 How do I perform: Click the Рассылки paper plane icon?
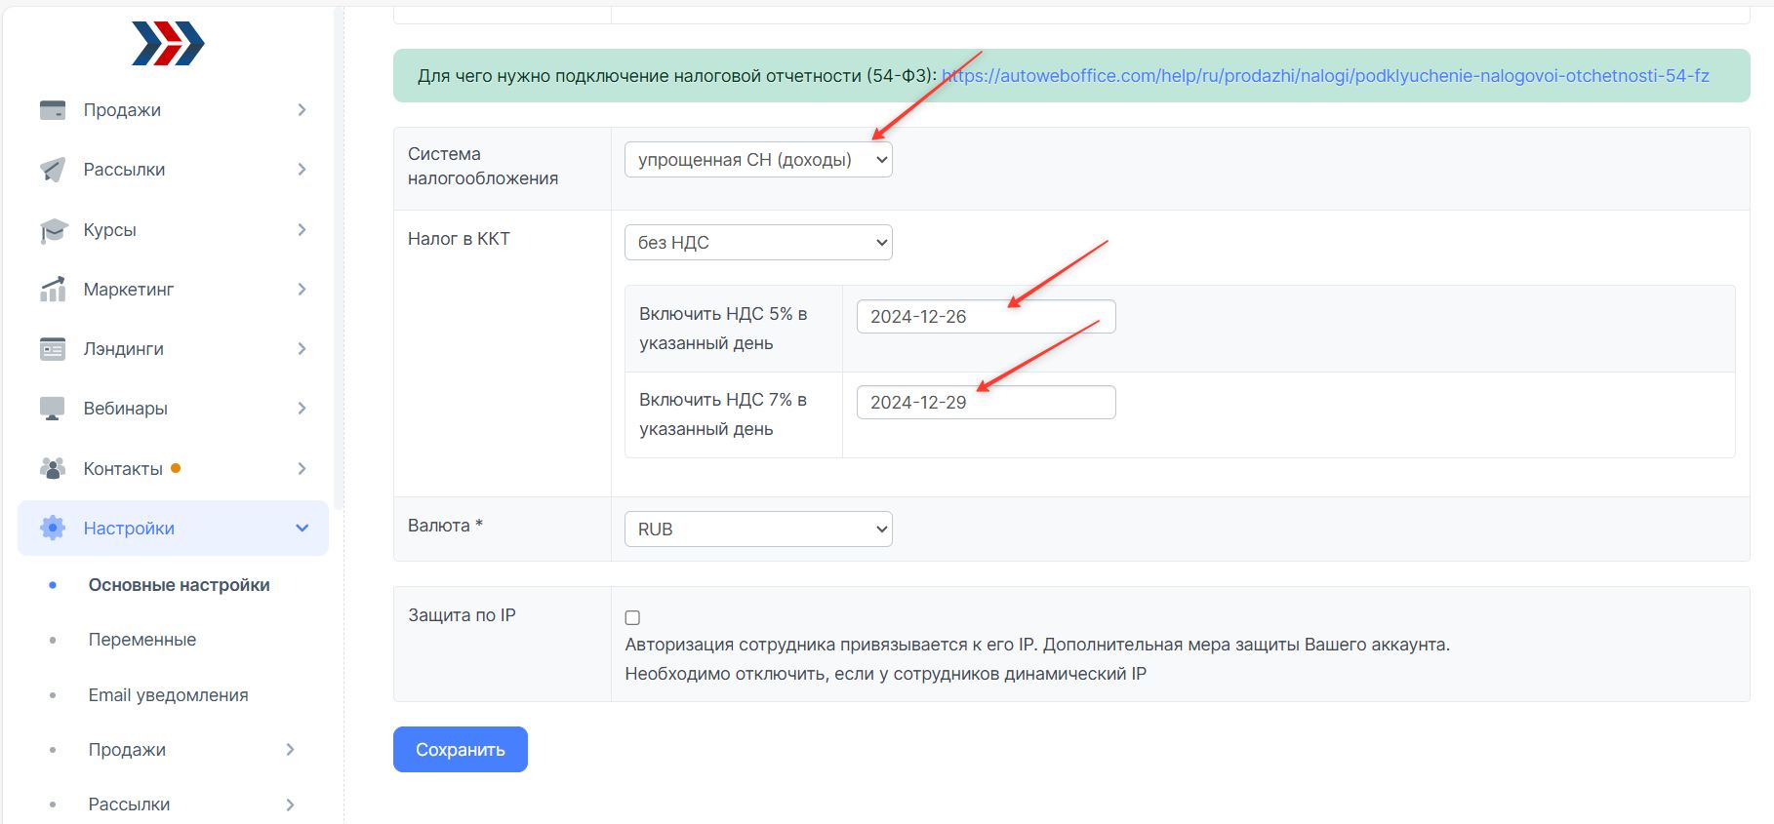click(53, 170)
